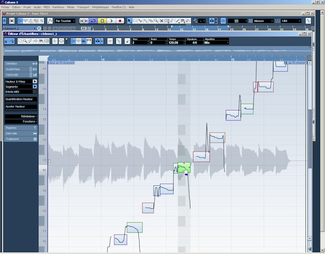Screen dimensions: 325x254
Task: Open the Transport menu
Action: [x=83, y=7]
